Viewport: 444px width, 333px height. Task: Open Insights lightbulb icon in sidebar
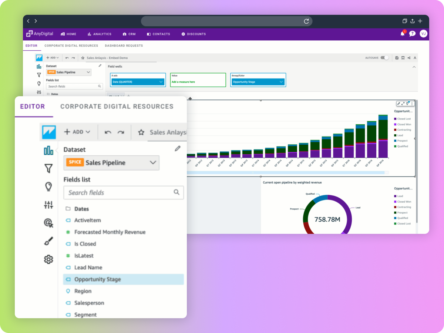[48, 186]
